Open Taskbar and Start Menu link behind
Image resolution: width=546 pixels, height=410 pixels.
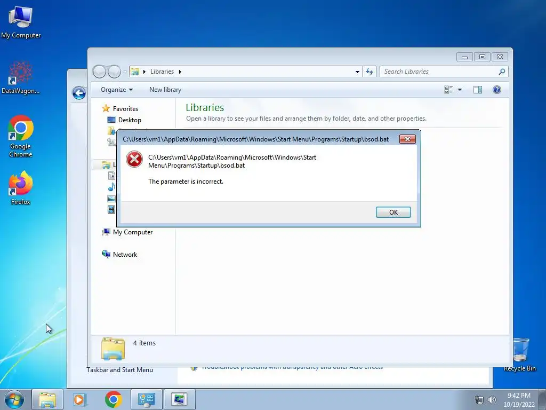click(x=120, y=370)
